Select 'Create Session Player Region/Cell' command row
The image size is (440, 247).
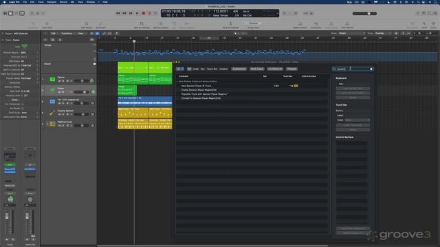click(252, 90)
